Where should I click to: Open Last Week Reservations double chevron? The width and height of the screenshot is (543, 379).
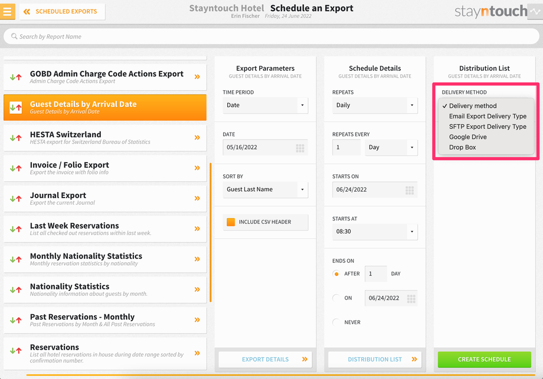(x=197, y=229)
